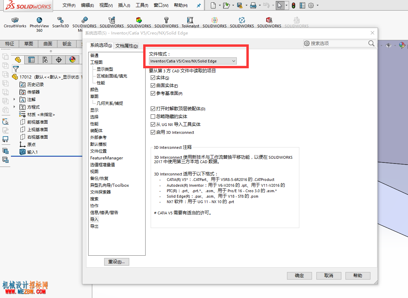Open the Options gear icon in toolbar
This screenshot has width=408, height=298.
[x=311, y=5]
